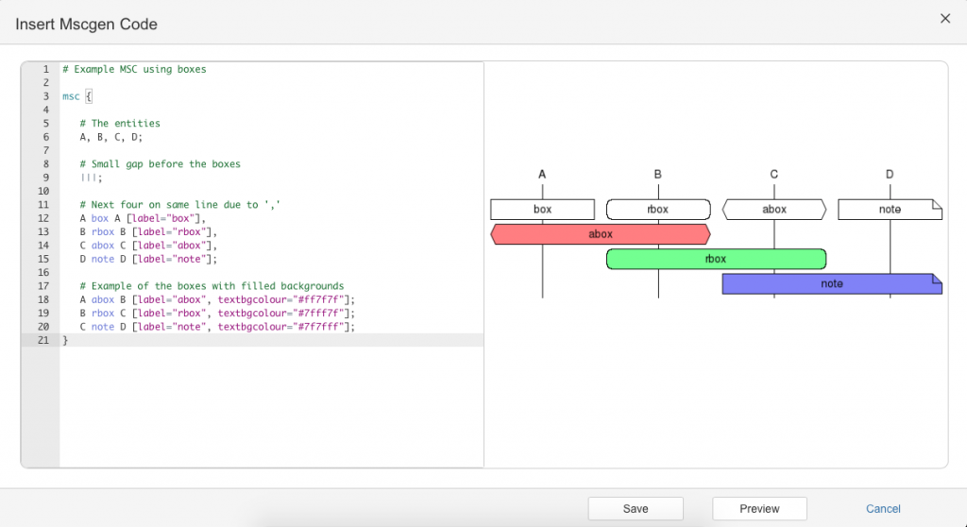
Task: Click line number 16 in the gutter
Action: [43, 273]
